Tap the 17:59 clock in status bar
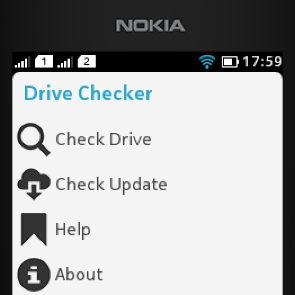The image size is (295, 295). pos(262,62)
